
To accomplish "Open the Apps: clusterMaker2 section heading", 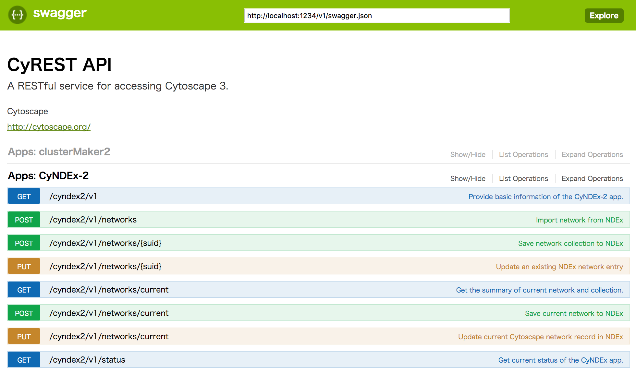I will (x=59, y=152).
